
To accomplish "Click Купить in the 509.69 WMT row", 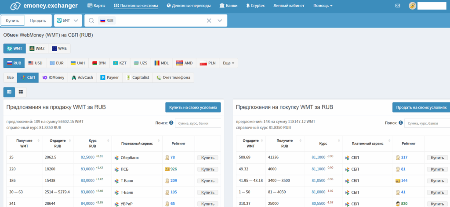I will pyautogui.click(x=437, y=158).
